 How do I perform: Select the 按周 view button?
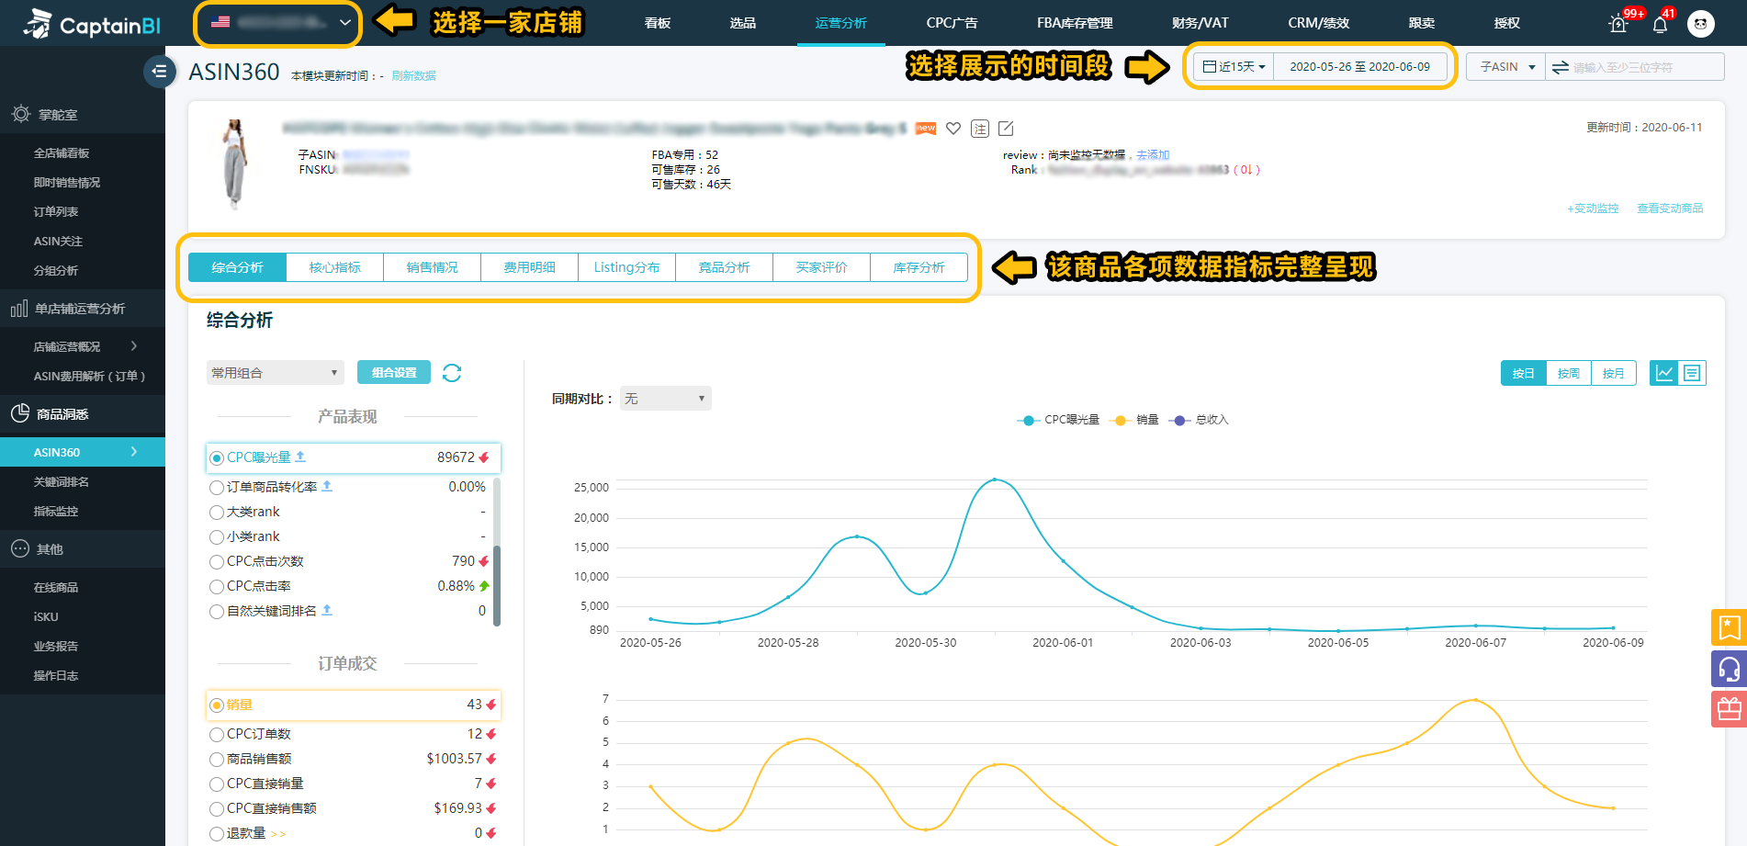click(x=1568, y=373)
